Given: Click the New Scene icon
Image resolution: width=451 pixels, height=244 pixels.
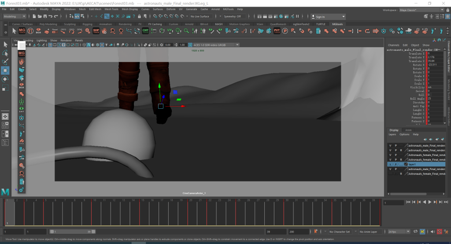Looking at the screenshot, I should [x=34, y=16].
